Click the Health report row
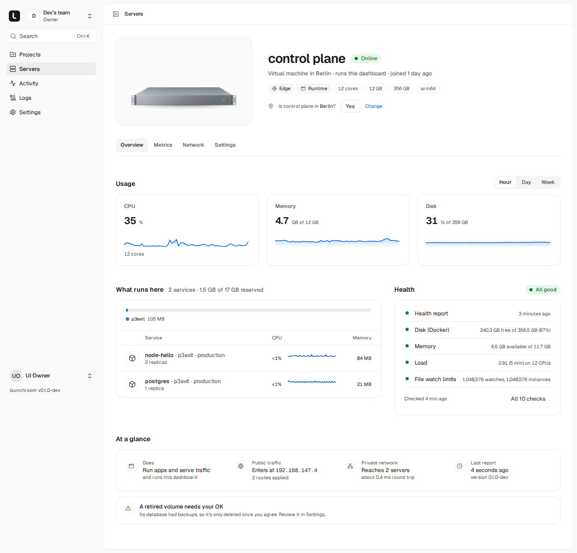 (x=478, y=313)
